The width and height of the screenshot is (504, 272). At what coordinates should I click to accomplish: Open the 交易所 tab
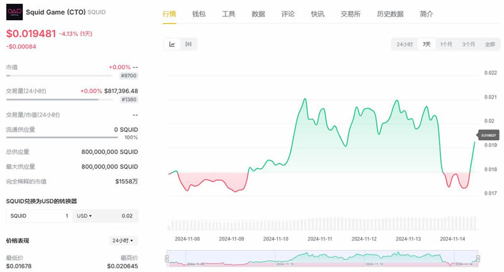(x=351, y=14)
